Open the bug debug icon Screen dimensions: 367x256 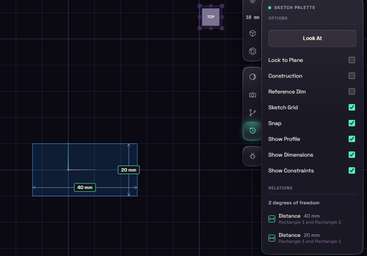point(252,156)
